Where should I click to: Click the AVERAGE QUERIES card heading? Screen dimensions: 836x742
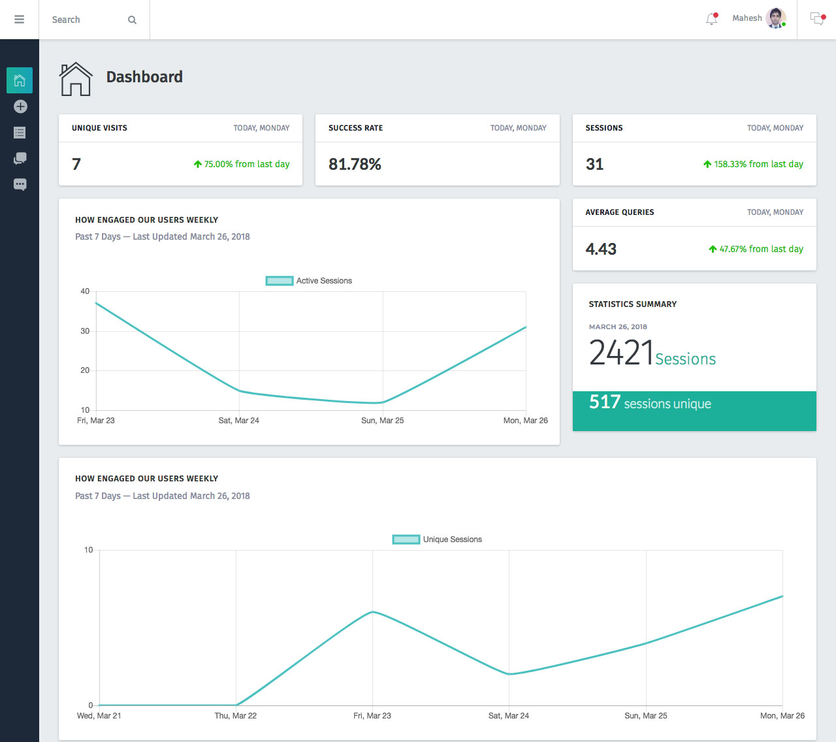coord(620,212)
